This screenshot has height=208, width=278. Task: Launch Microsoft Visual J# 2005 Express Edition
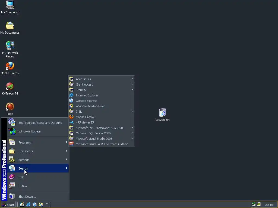pyautogui.click(x=101, y=144)
